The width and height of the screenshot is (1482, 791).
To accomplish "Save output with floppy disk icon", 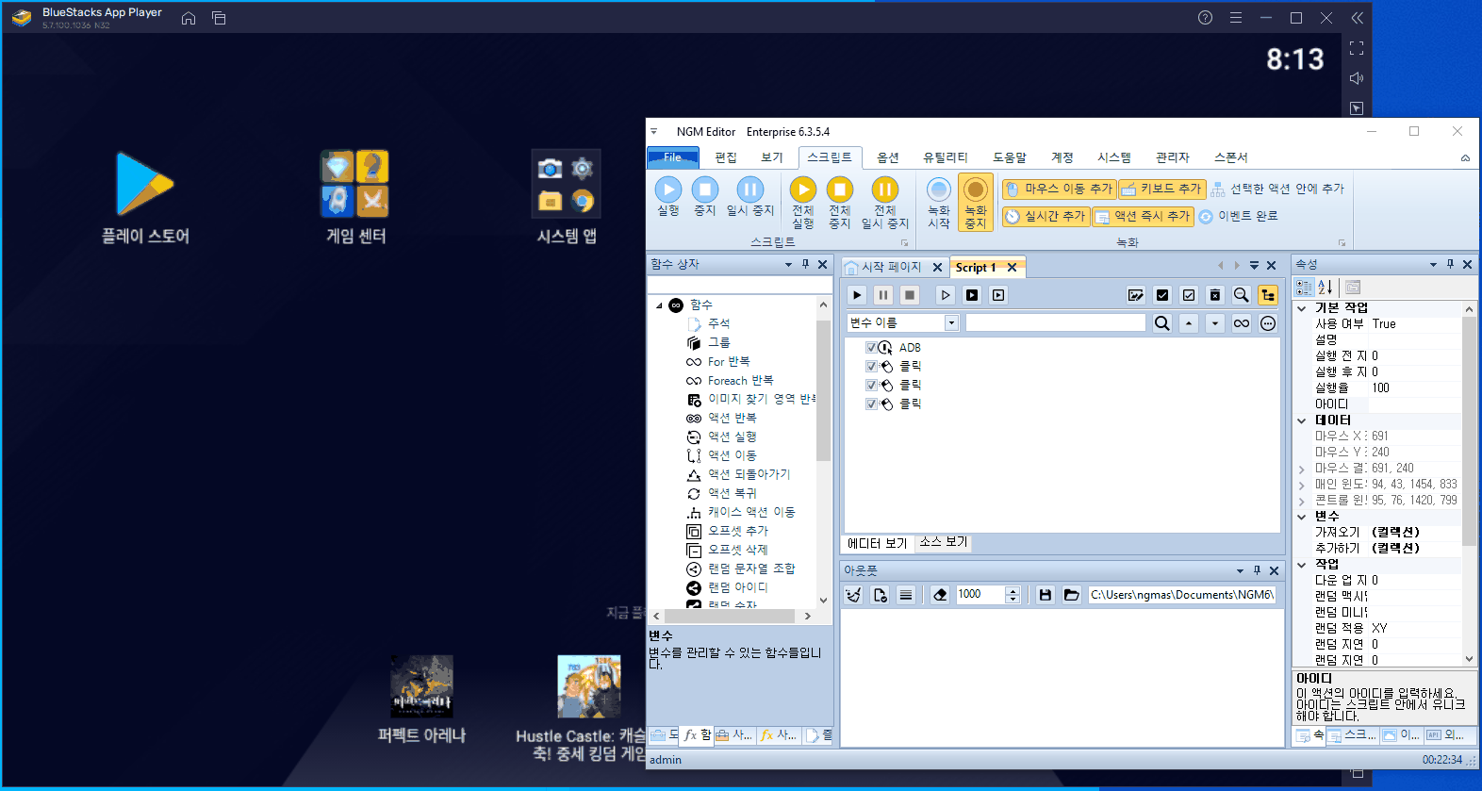I will (x=1046, y=595).
